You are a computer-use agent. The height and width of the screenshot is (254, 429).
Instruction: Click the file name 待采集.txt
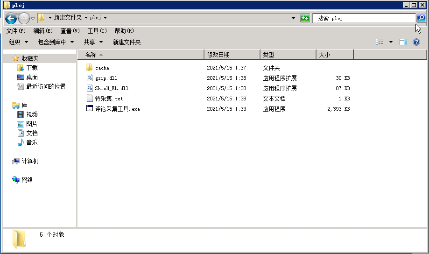109,99
